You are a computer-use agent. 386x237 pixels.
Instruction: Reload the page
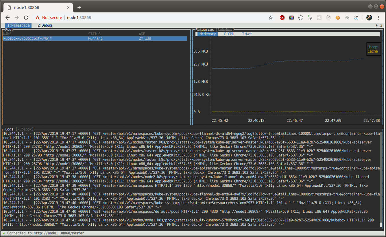[x=26, y=18]
